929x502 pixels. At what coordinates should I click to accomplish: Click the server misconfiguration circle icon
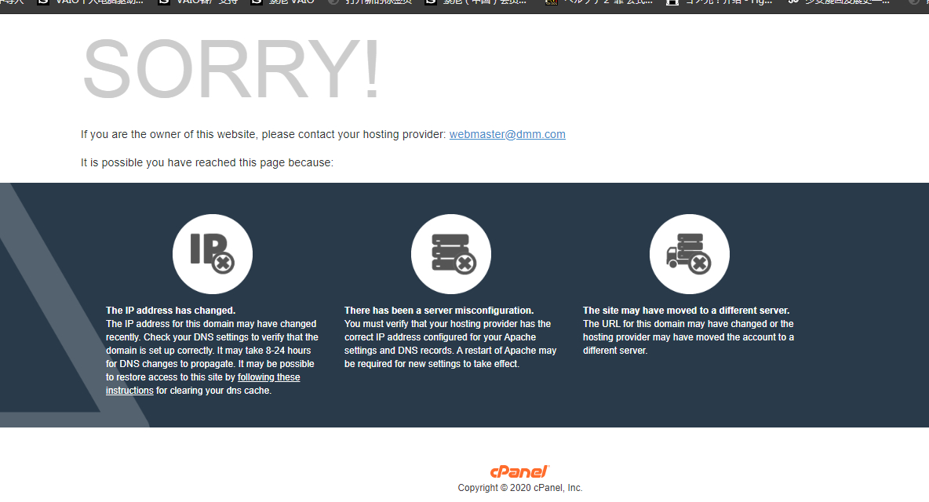[x=451, y=254]
